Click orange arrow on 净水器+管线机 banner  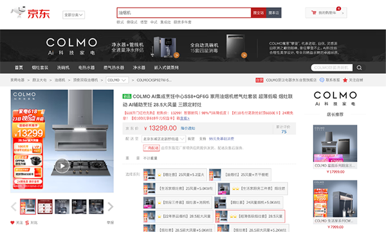(176, 55)
